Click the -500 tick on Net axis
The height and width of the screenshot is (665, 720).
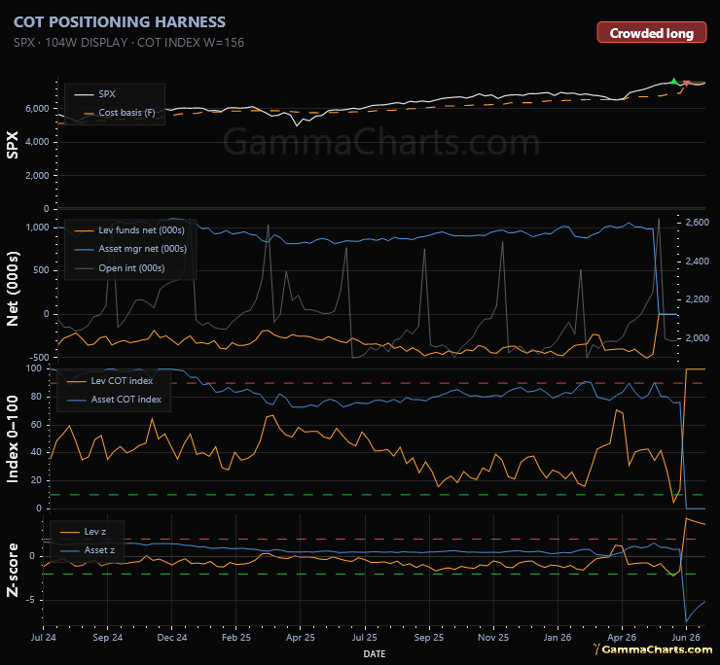click(39, 358)
